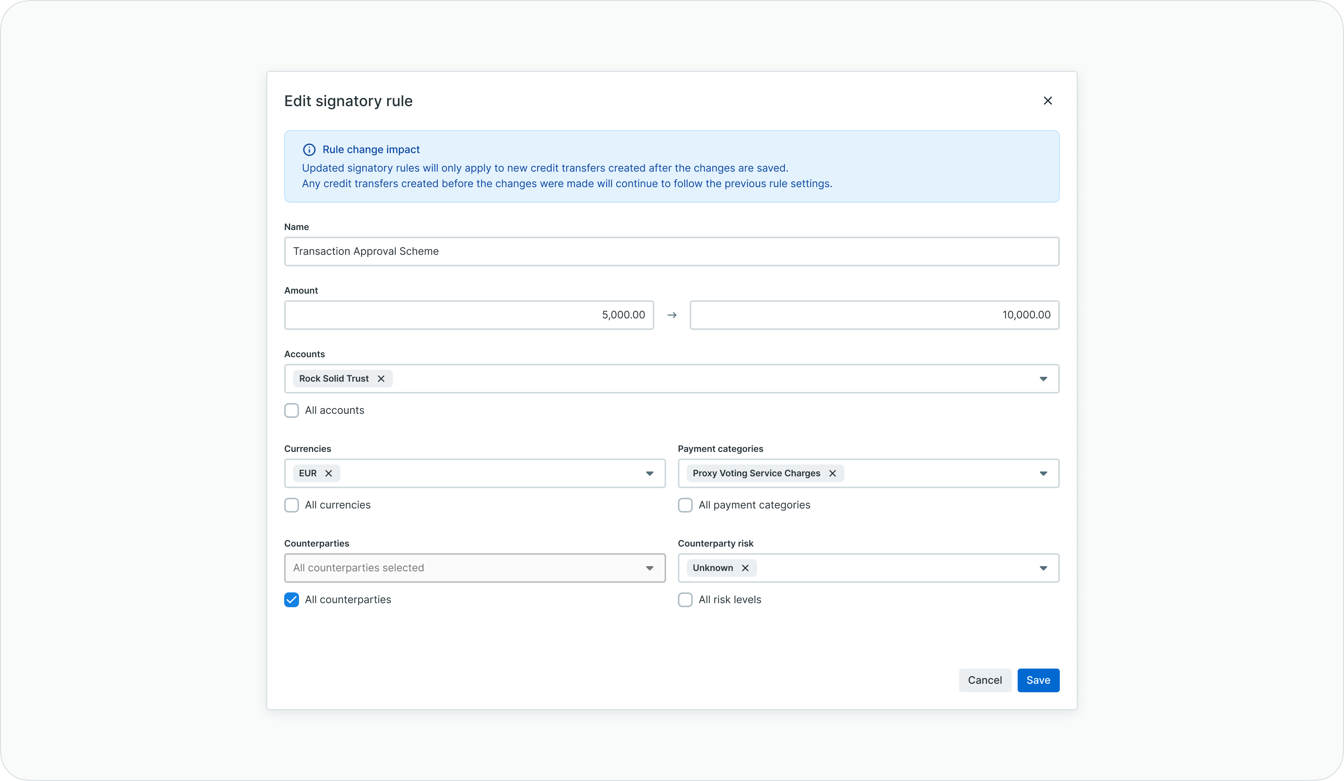Click the Name input field
The image size is (1344, 781).
(x=672, y=251)
